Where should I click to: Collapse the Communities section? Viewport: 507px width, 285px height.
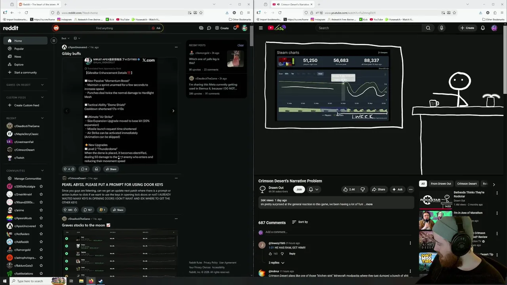[42, 171]
